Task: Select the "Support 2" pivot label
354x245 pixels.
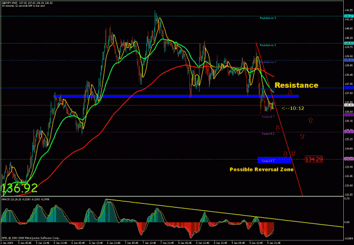Action: [x=268, y=134]
